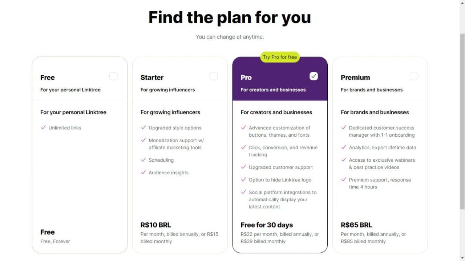Uncheck the Pro plan checkbox
Screen dimensions: 465x261
[314, 76]
